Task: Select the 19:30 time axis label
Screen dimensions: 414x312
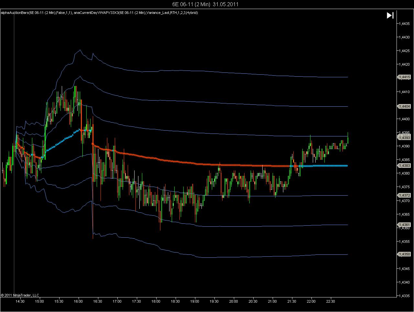Action: tap(214, 301)
